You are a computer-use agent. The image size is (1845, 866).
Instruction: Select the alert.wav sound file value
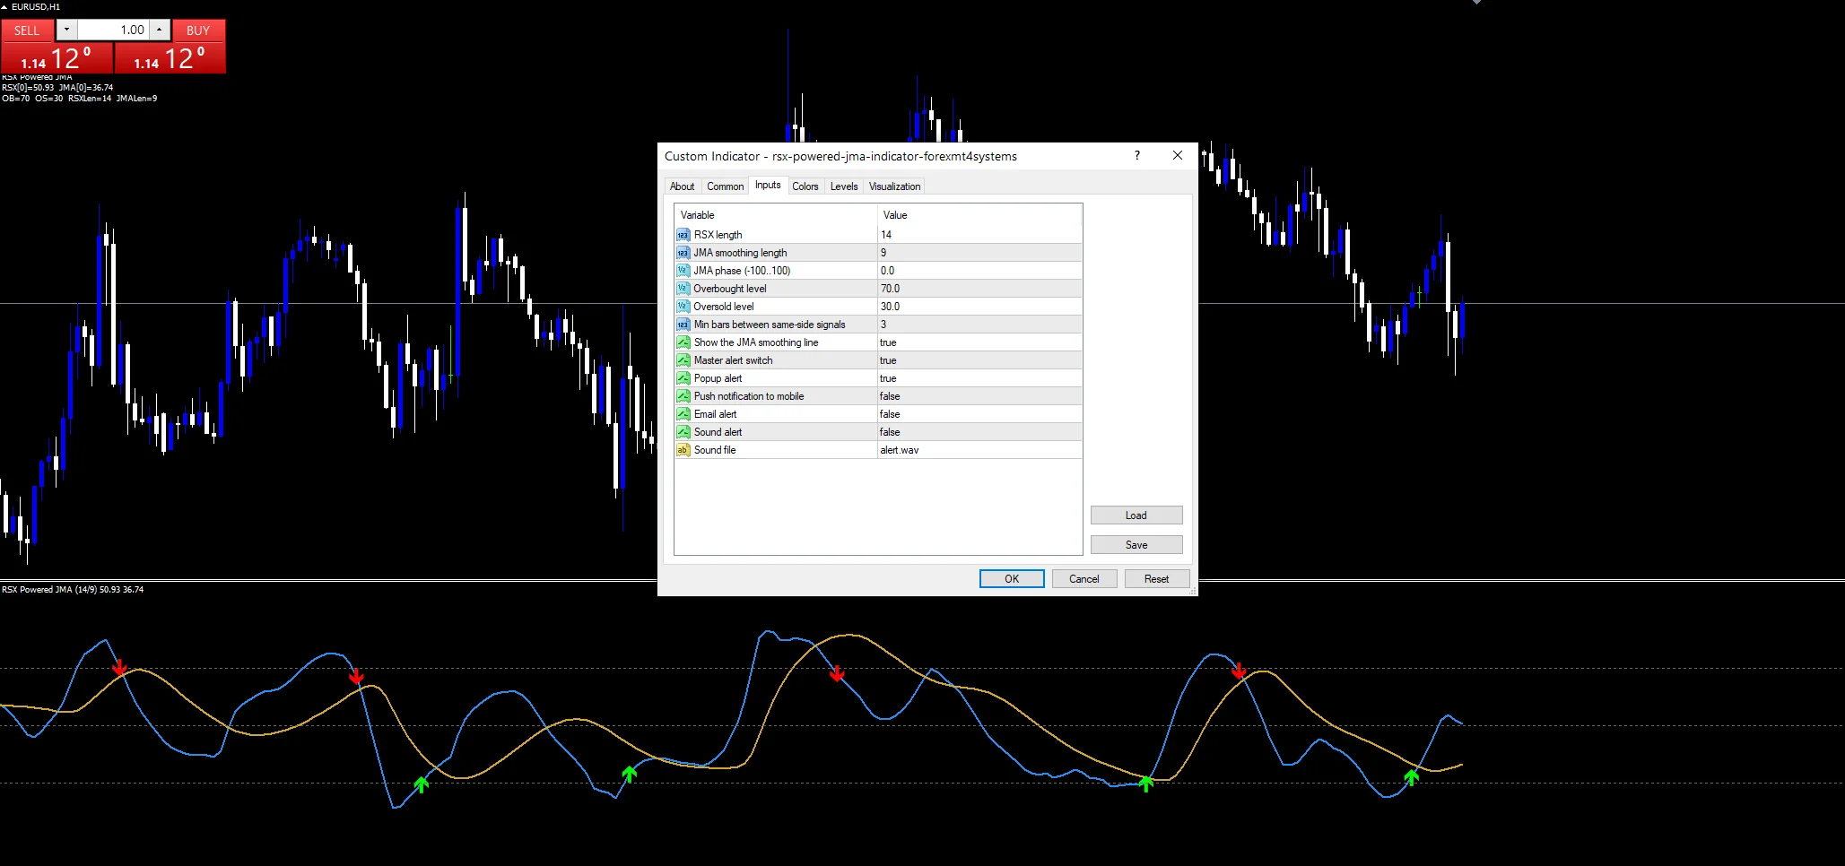pos(979,450)
